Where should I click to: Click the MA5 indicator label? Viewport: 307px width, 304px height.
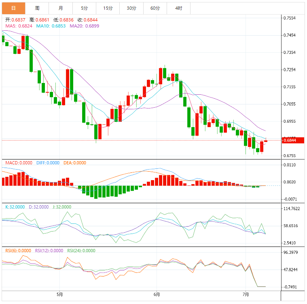tap(19, 26)
